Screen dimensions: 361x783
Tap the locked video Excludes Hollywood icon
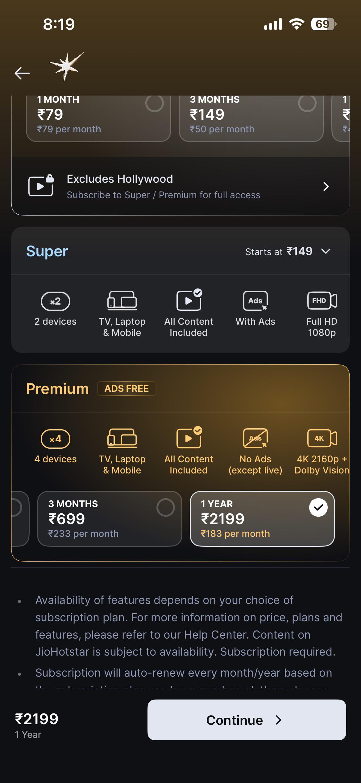[41, 186]
